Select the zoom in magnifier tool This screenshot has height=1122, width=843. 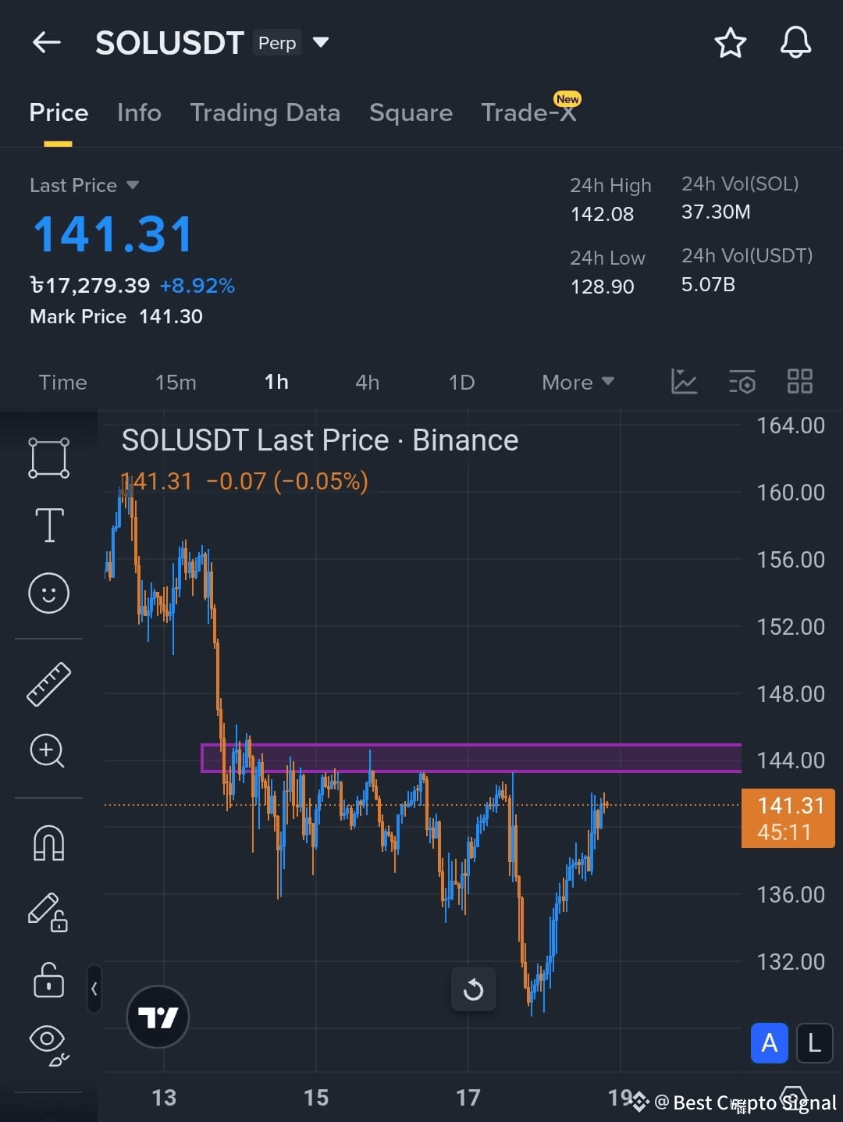48,751
